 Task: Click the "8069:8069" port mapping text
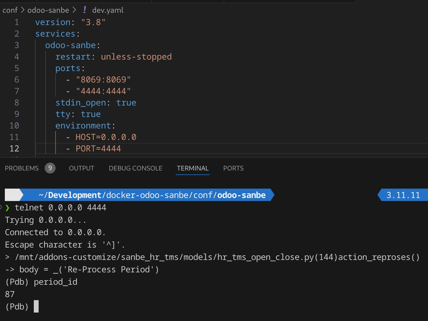tap(104, 79)
